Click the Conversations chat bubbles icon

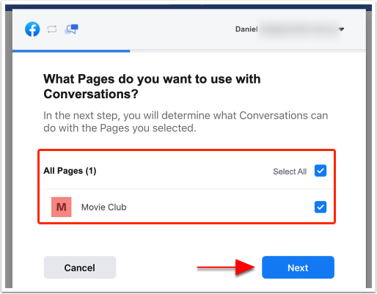pyautogui.click(x=71, y=29)
